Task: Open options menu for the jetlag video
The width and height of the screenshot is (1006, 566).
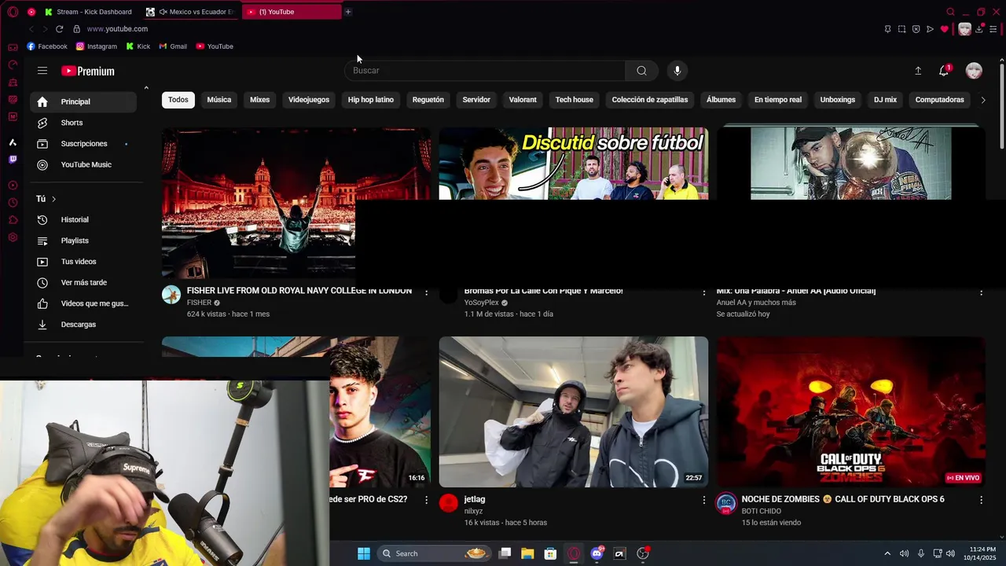Action: click(x=704, y=500)
